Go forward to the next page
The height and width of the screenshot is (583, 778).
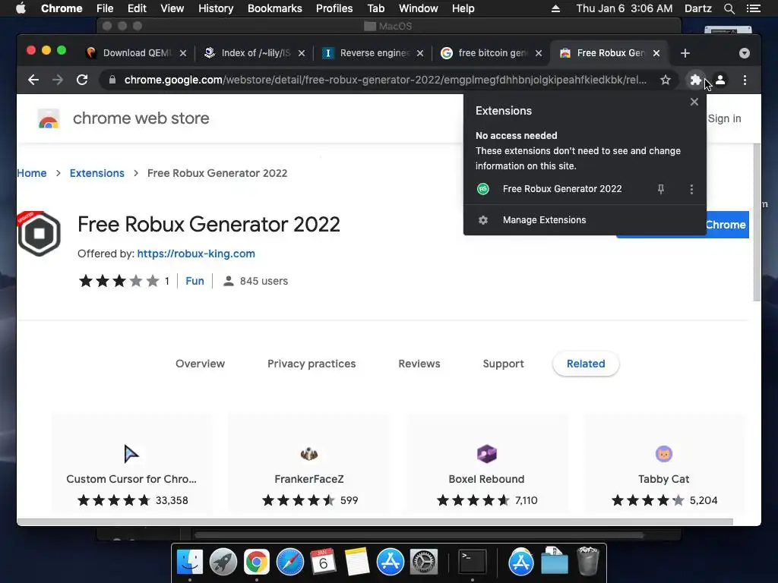coord(58,80)
